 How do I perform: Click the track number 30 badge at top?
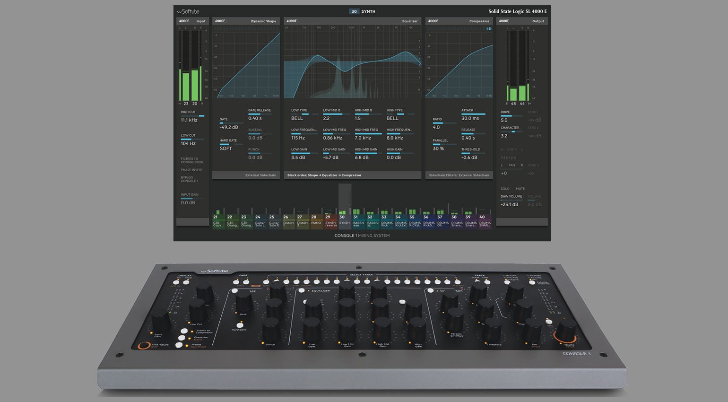click(x=354, y=11)
